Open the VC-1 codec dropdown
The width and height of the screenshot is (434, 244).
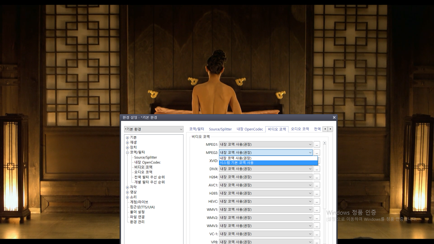pos(266,234)
